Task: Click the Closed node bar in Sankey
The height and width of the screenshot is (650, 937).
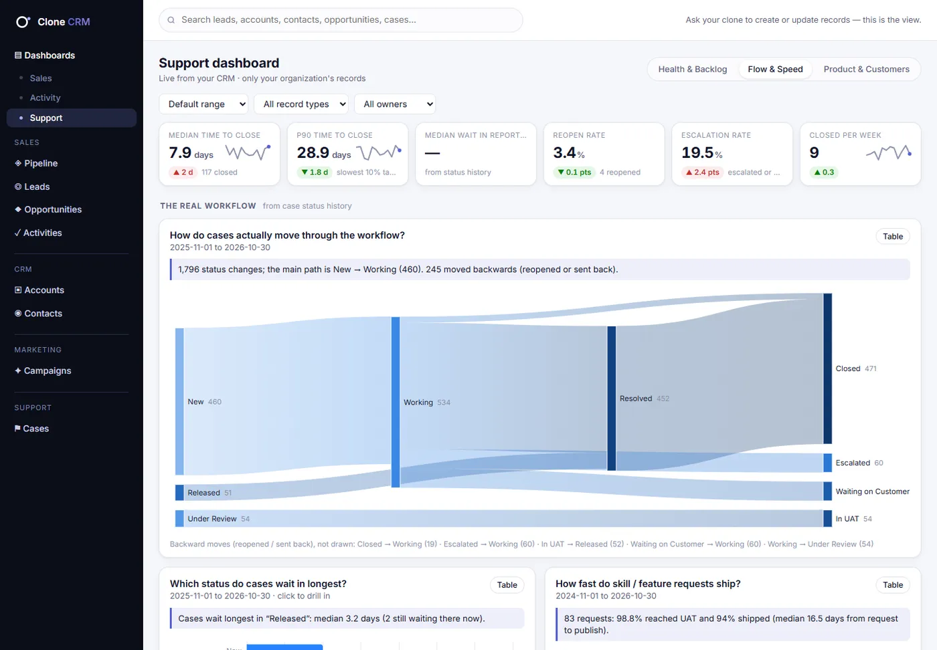Action: click(x=827, y=368)
